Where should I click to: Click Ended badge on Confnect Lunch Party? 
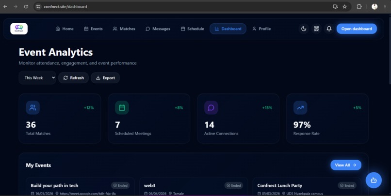347,185
